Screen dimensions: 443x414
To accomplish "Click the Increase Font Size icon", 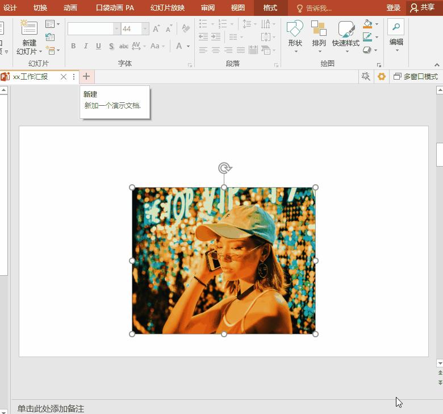I will [x=156, y=28].
